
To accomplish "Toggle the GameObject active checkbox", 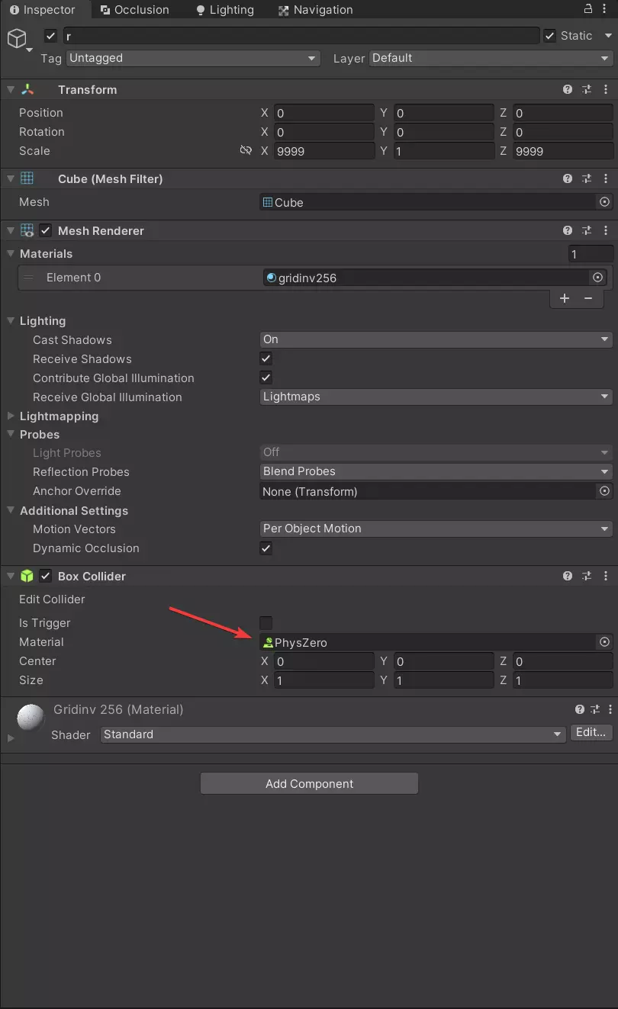I will [x=51, y=36].
